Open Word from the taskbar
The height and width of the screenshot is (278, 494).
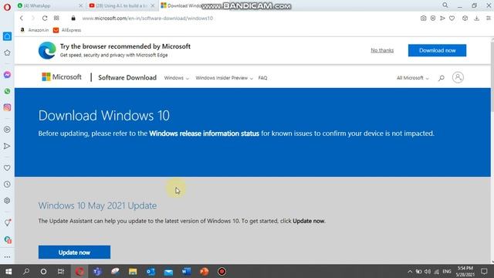[x=186, y=271]
